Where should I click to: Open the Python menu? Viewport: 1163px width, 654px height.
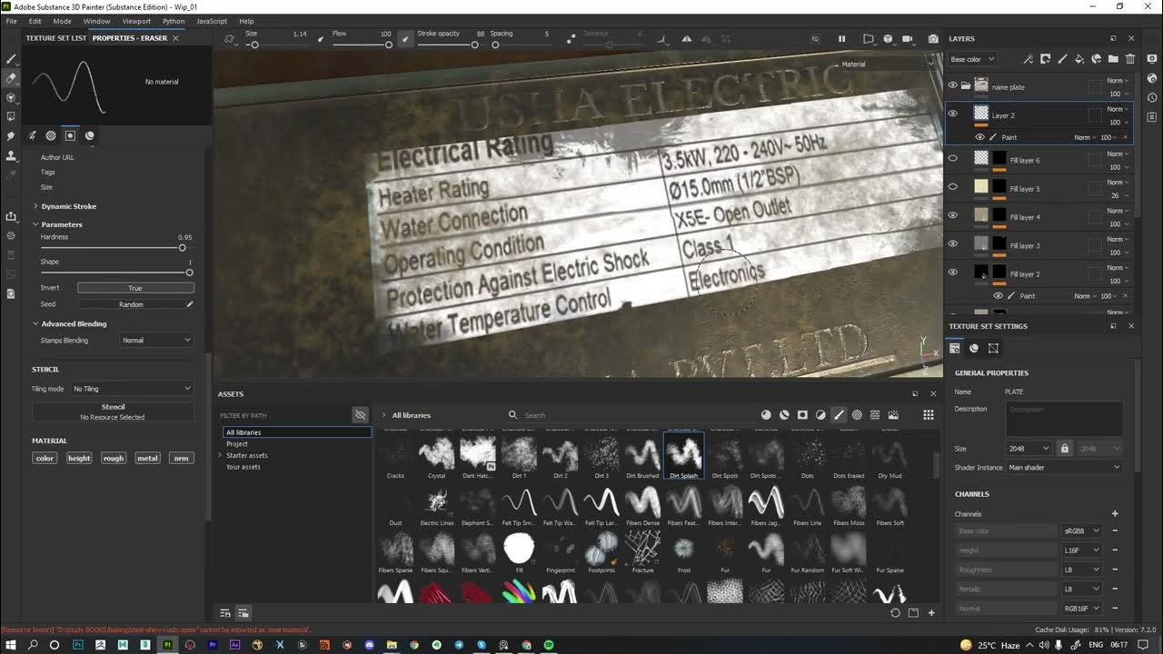[x=174, y=21]
